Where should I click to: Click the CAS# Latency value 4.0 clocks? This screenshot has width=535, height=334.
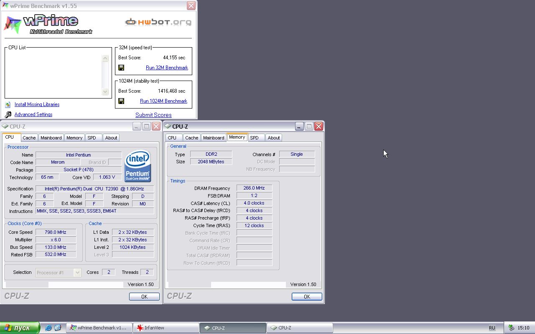pos(254,203)
